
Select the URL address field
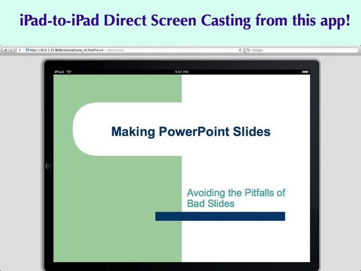[x=130, y=50]
